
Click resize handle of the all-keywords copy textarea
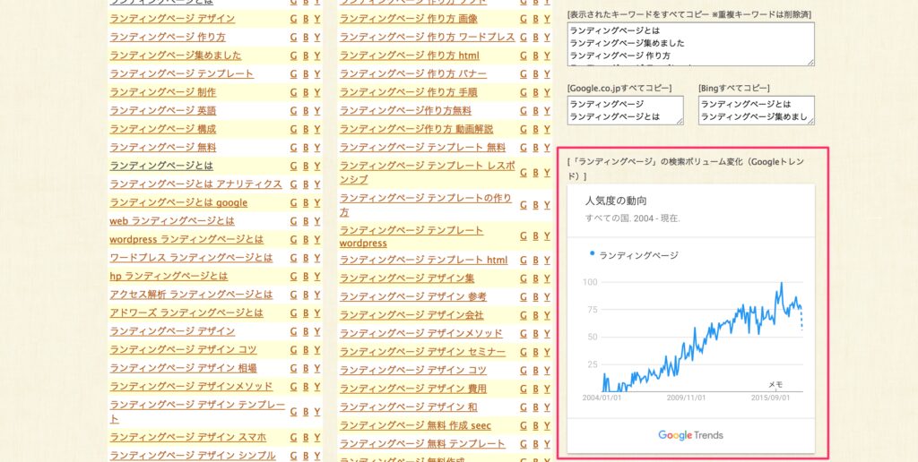pos(810,61)
